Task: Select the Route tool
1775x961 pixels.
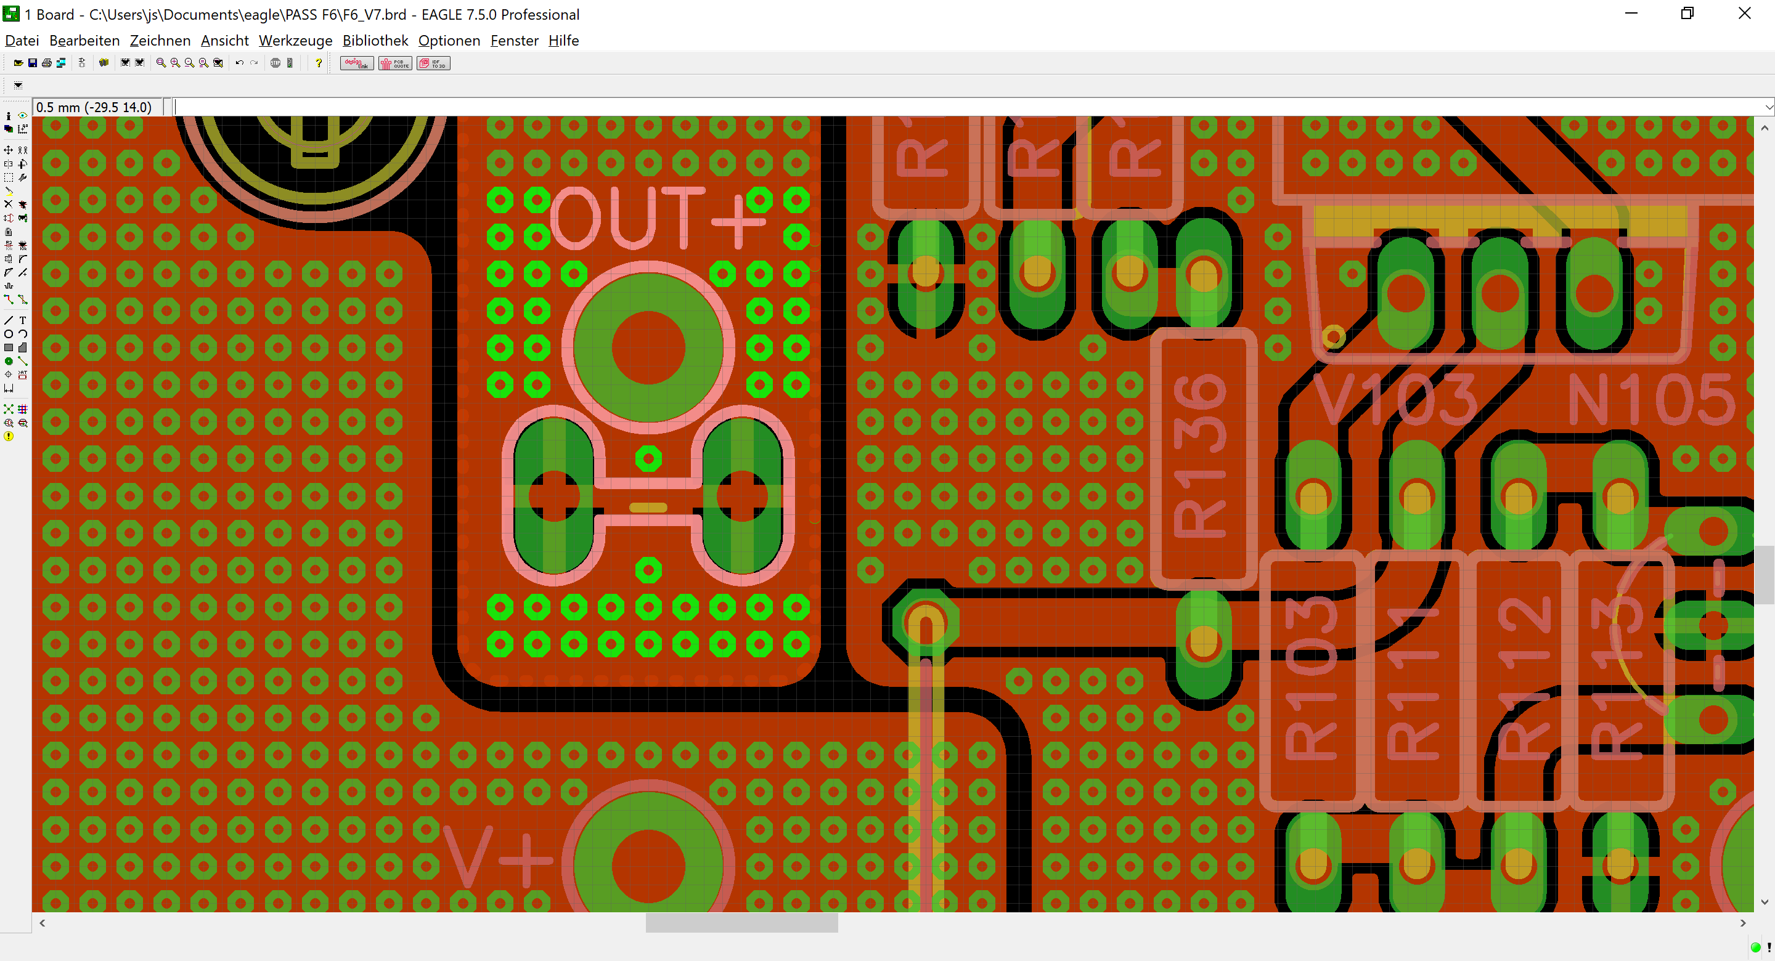Action: pyautogui.click(x=8, y=299)
